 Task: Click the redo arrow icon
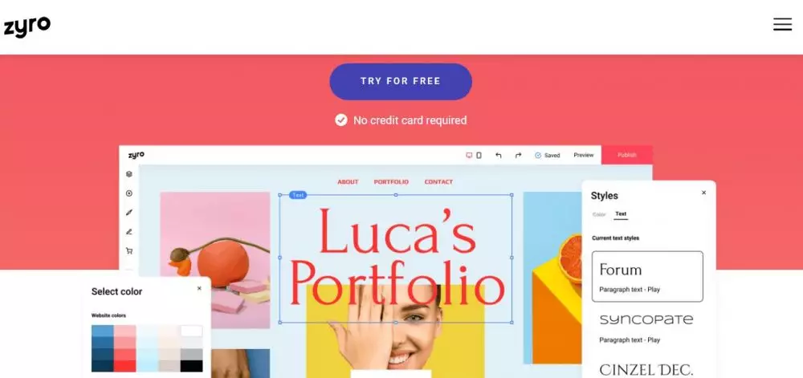pos(518,156)
